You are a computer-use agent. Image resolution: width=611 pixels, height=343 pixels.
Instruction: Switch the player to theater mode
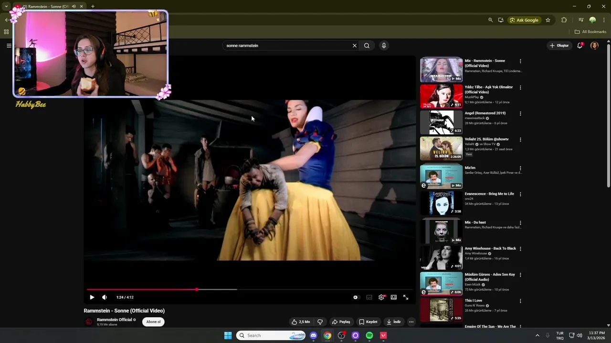tap(394, 297)
